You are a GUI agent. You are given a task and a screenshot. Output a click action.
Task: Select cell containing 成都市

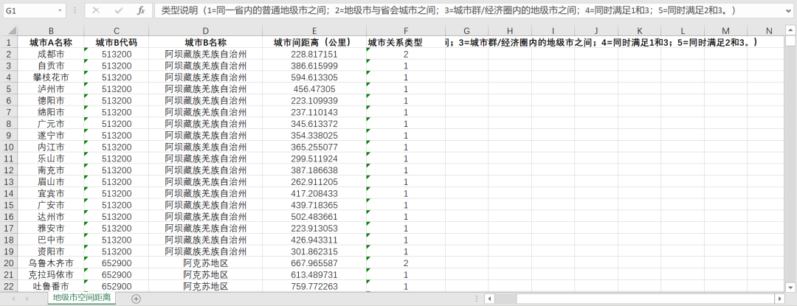pyautogui.click(x=52, y=54)
